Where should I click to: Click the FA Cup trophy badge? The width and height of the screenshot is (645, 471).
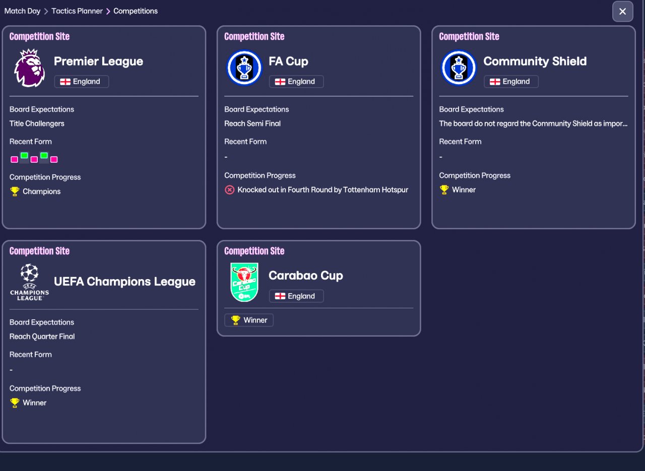[x=244, y=68]
